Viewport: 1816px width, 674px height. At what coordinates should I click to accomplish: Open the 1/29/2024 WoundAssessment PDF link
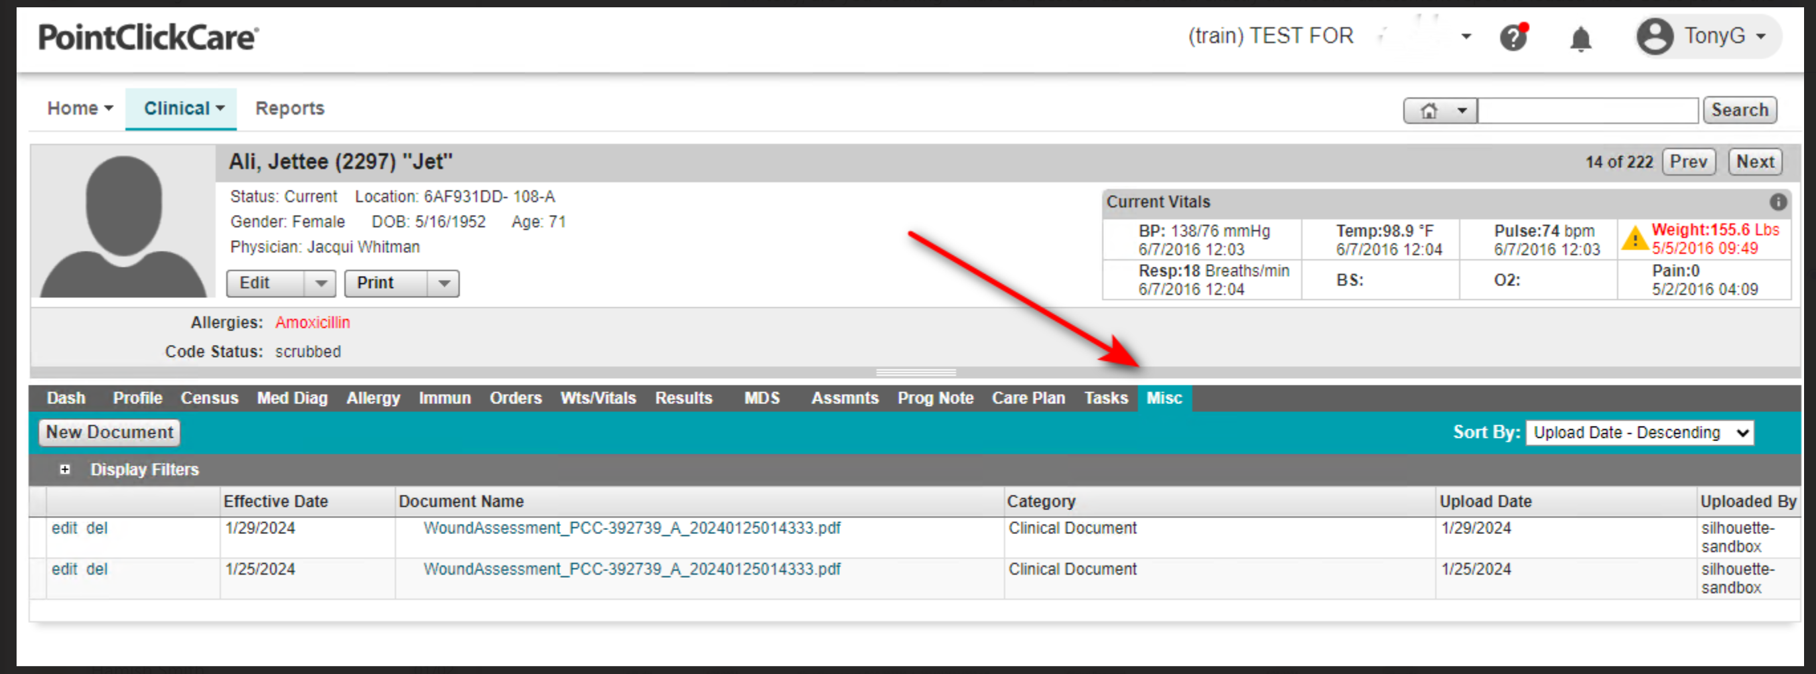tap(632, 528)
